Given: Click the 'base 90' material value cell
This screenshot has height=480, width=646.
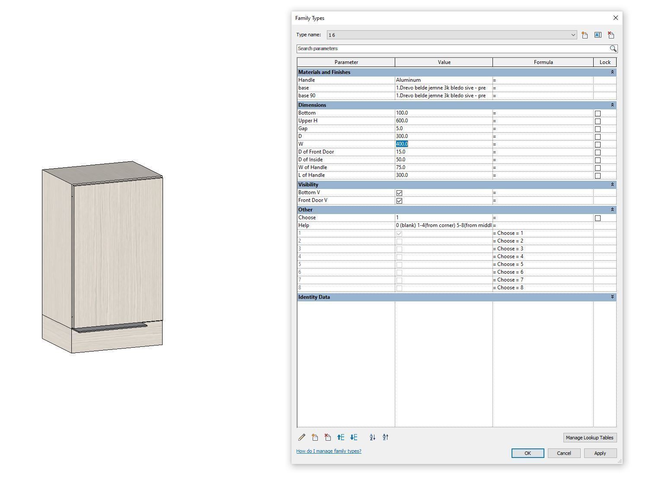Looking at the screenshot, I should (x=444, y=96).
